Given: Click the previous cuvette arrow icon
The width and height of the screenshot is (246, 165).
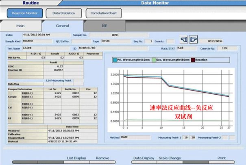Looking at the screenshot, I should click(x=184, y=39).
